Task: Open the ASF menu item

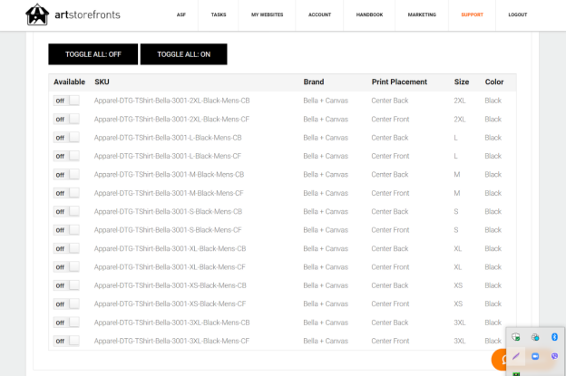Action: pyautogui.click(x=181, y=14)
